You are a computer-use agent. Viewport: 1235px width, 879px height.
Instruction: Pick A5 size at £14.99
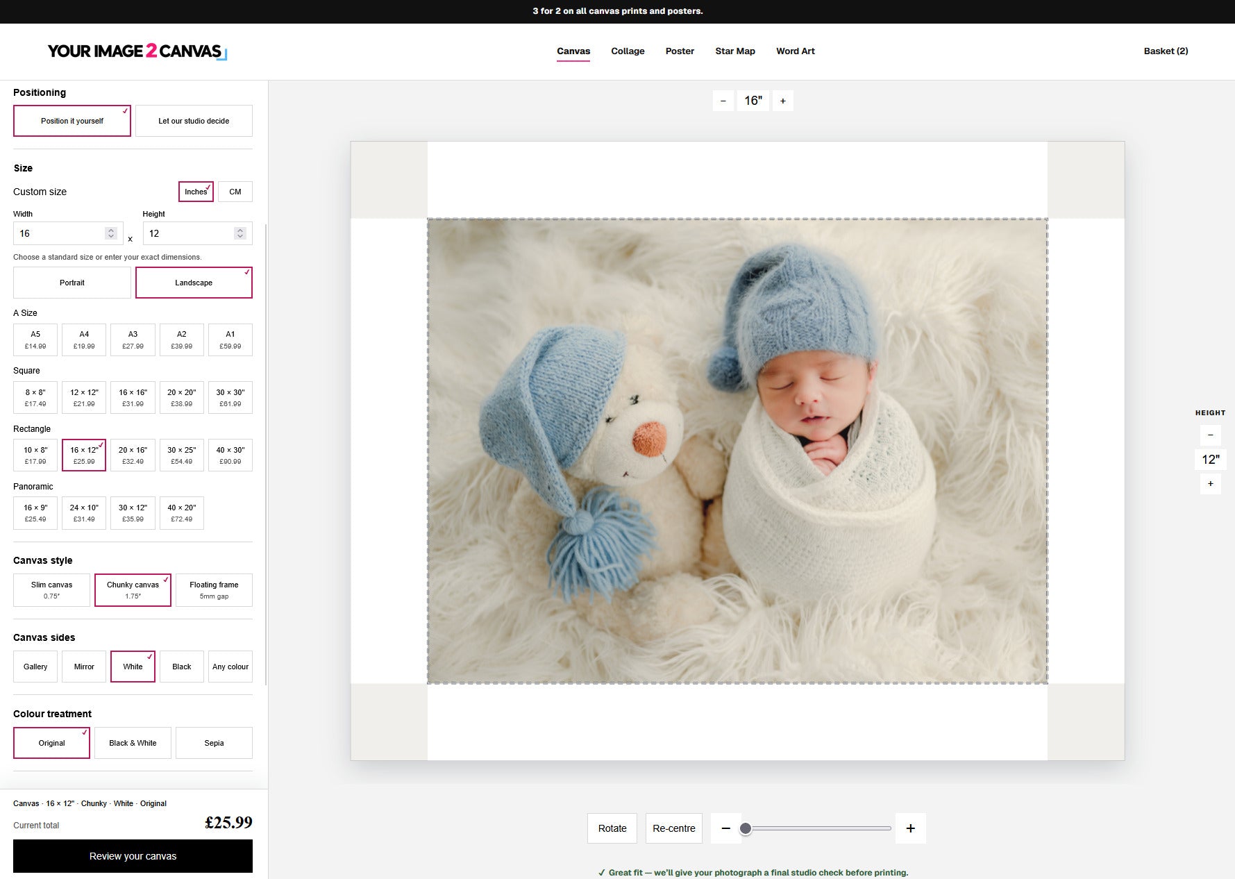[x=35, y=340]
